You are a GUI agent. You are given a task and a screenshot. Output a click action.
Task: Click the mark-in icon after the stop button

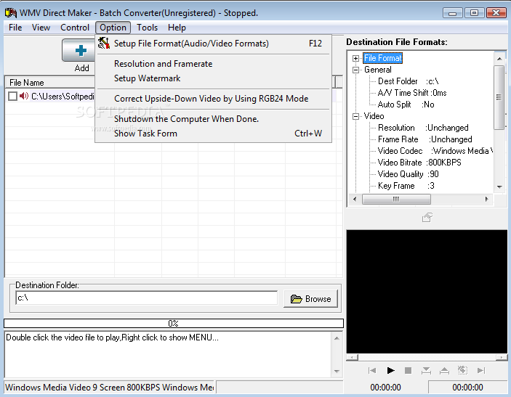click(x=426, y=370)
